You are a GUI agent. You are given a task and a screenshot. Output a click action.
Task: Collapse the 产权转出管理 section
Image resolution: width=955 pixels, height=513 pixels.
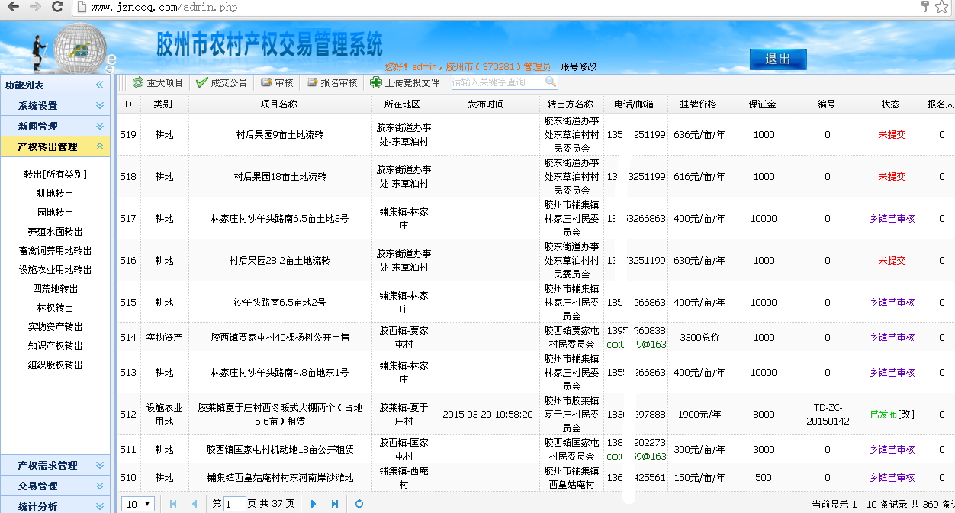[55, 146]
